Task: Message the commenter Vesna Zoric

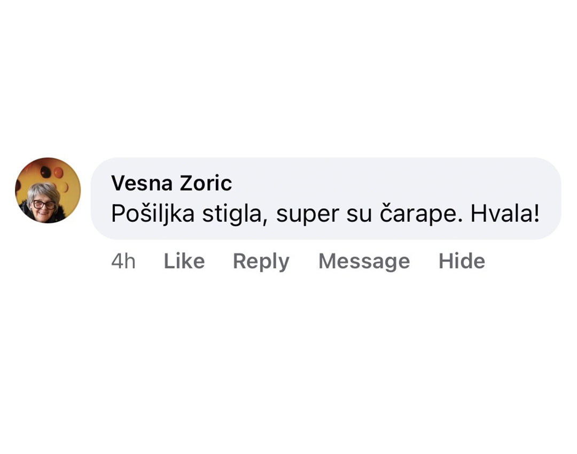Action: tap(364, 261)
